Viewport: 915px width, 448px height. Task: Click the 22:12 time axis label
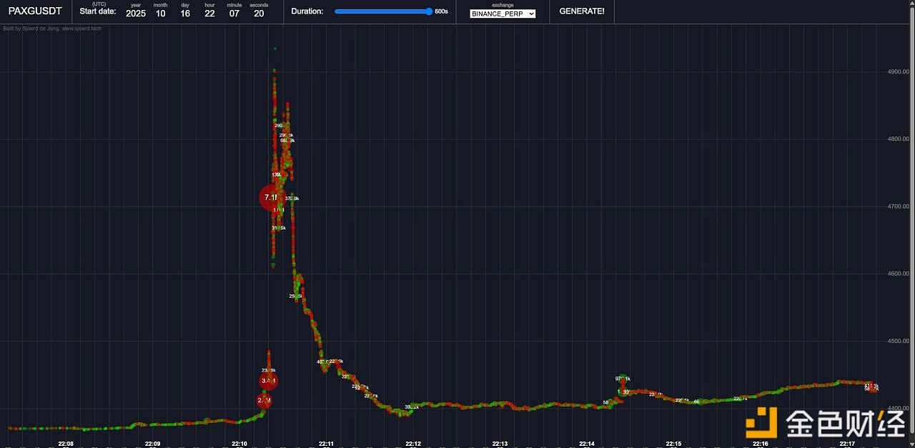coord(413,444)
